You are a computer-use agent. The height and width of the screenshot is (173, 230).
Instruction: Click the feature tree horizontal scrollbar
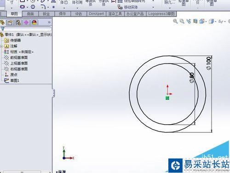(x=22, y=172)
